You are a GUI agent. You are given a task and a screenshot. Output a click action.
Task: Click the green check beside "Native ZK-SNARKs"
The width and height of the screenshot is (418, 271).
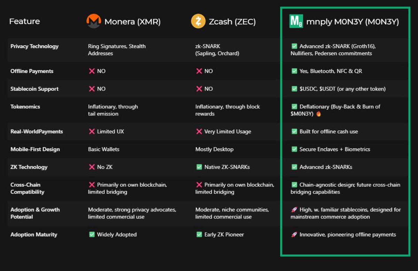point(199,167)
